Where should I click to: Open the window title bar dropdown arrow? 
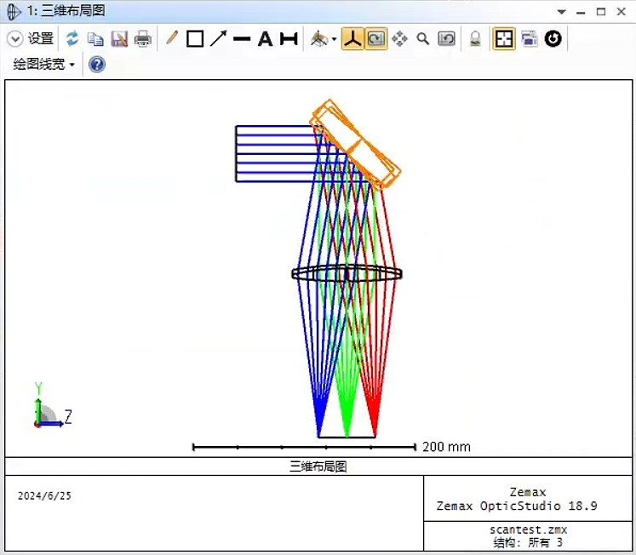tap(561, 12)
